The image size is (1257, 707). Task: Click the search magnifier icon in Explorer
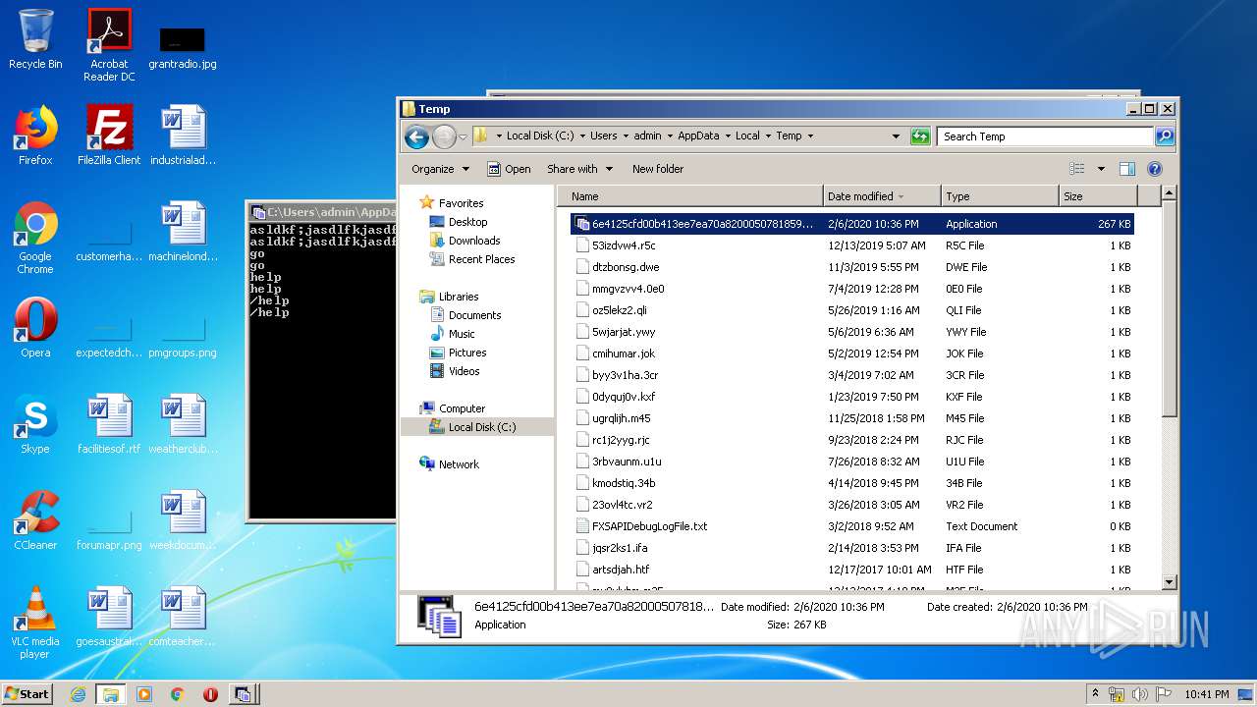[1164, 136]
